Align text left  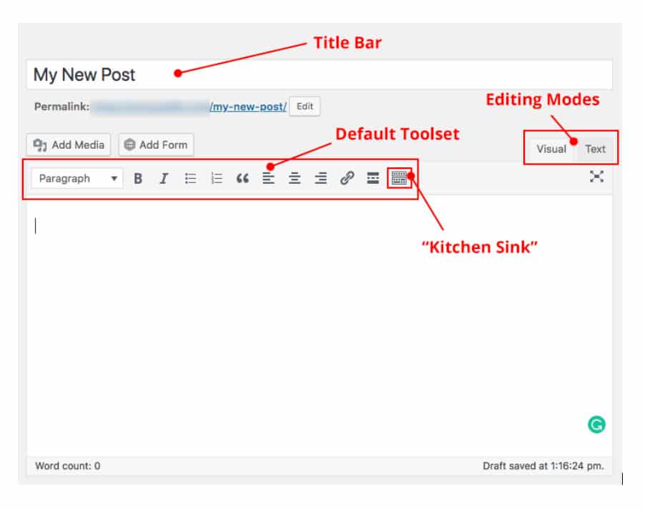click(268, 179)
